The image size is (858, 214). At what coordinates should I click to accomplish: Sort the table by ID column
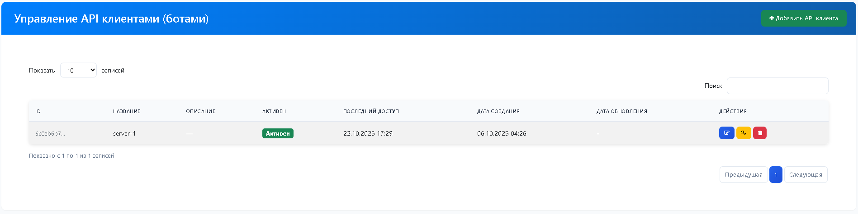[38, 111]
